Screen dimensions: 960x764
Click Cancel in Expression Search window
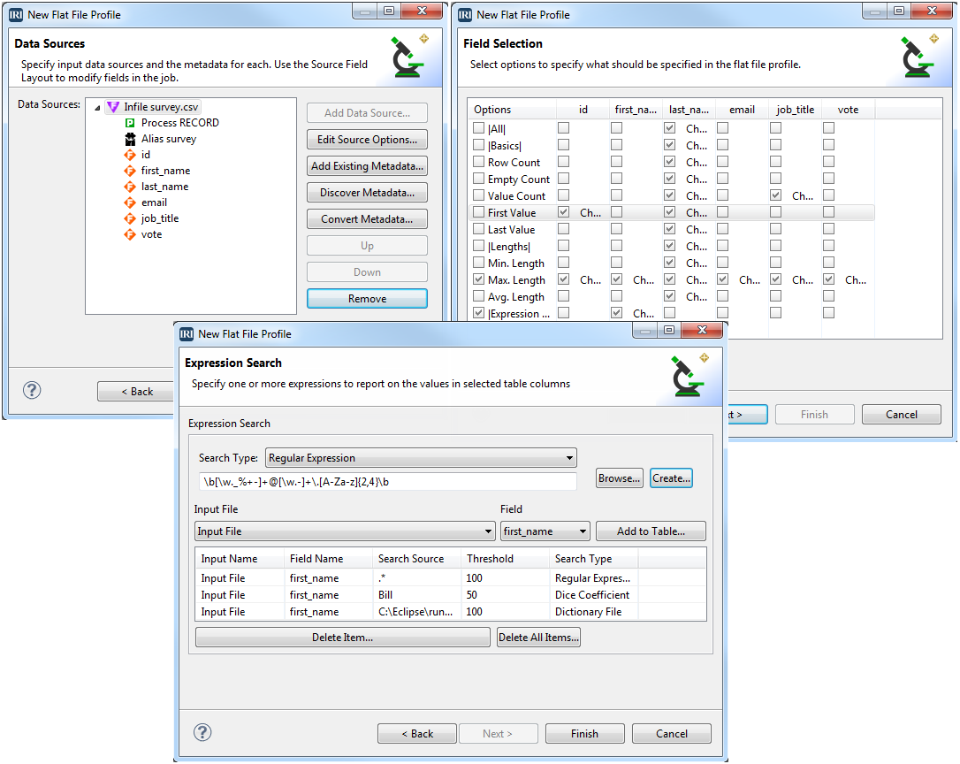[672, 733]
